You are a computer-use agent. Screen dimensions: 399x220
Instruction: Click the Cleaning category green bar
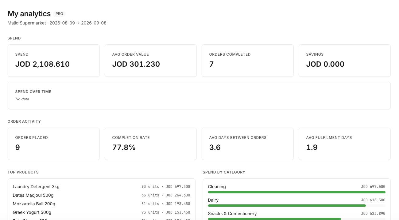pos(297,192)
